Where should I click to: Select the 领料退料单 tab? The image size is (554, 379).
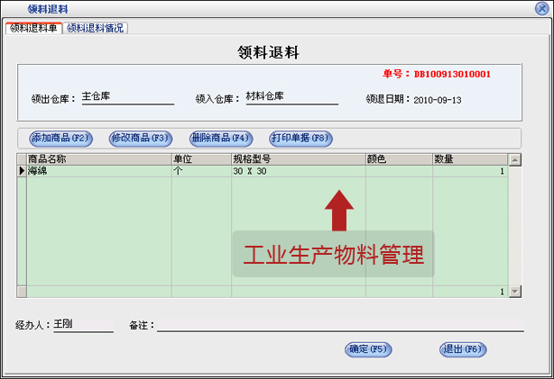tap(33, 28)
